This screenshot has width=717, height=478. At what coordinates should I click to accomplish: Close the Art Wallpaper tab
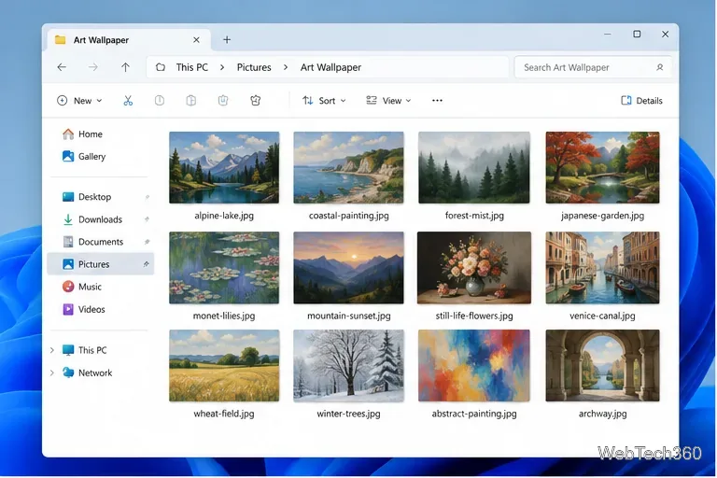196,40
